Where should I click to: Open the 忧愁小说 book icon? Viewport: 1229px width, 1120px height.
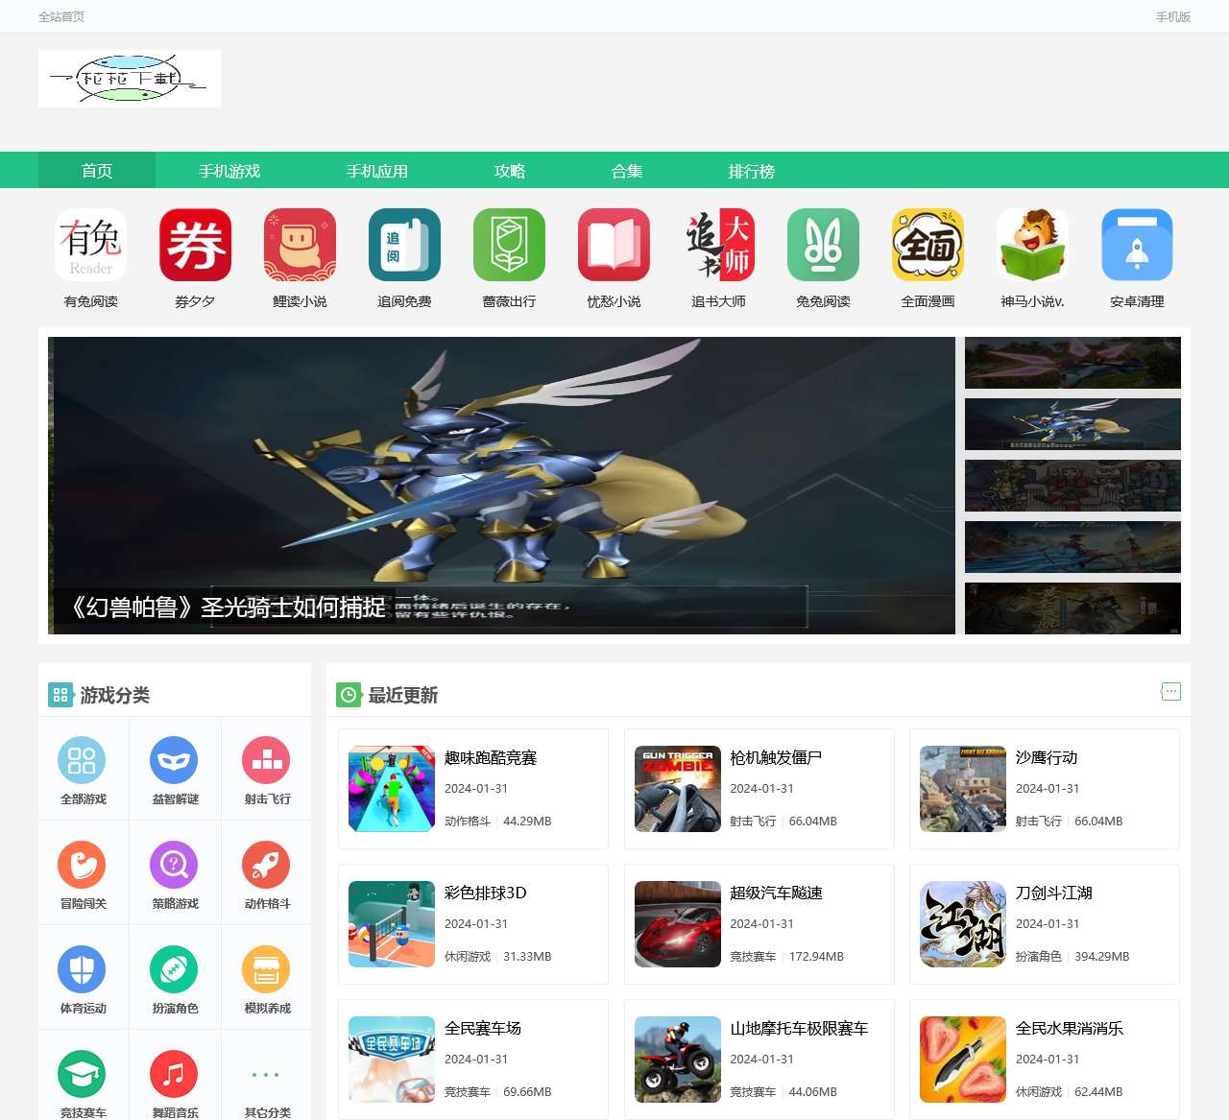click(614, 245)
